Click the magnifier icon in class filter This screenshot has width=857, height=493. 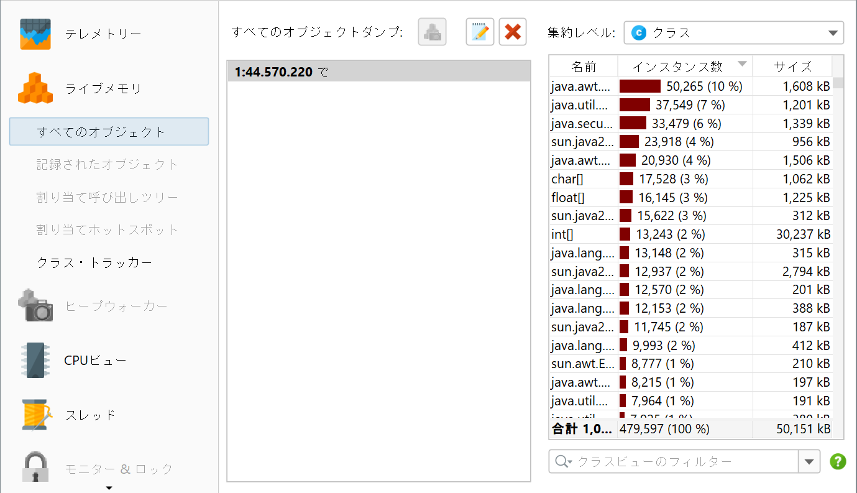[562, 461]
